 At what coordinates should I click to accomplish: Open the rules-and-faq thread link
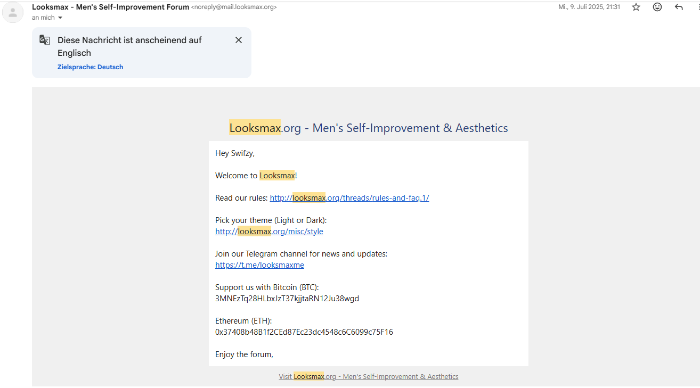click(x=349, y=198)
